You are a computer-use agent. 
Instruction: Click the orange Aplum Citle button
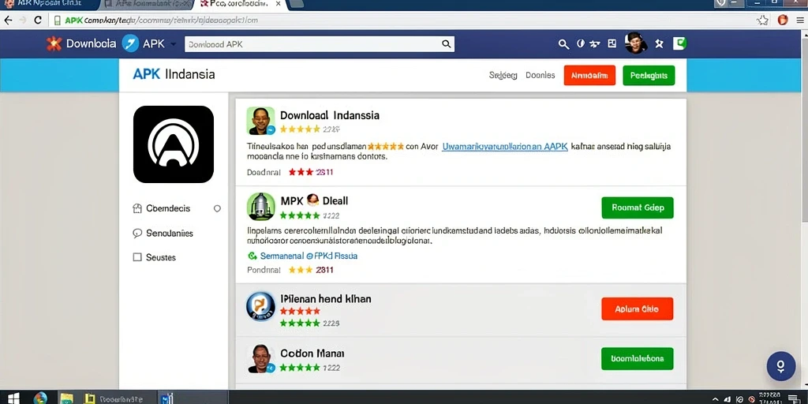(637, 309)
